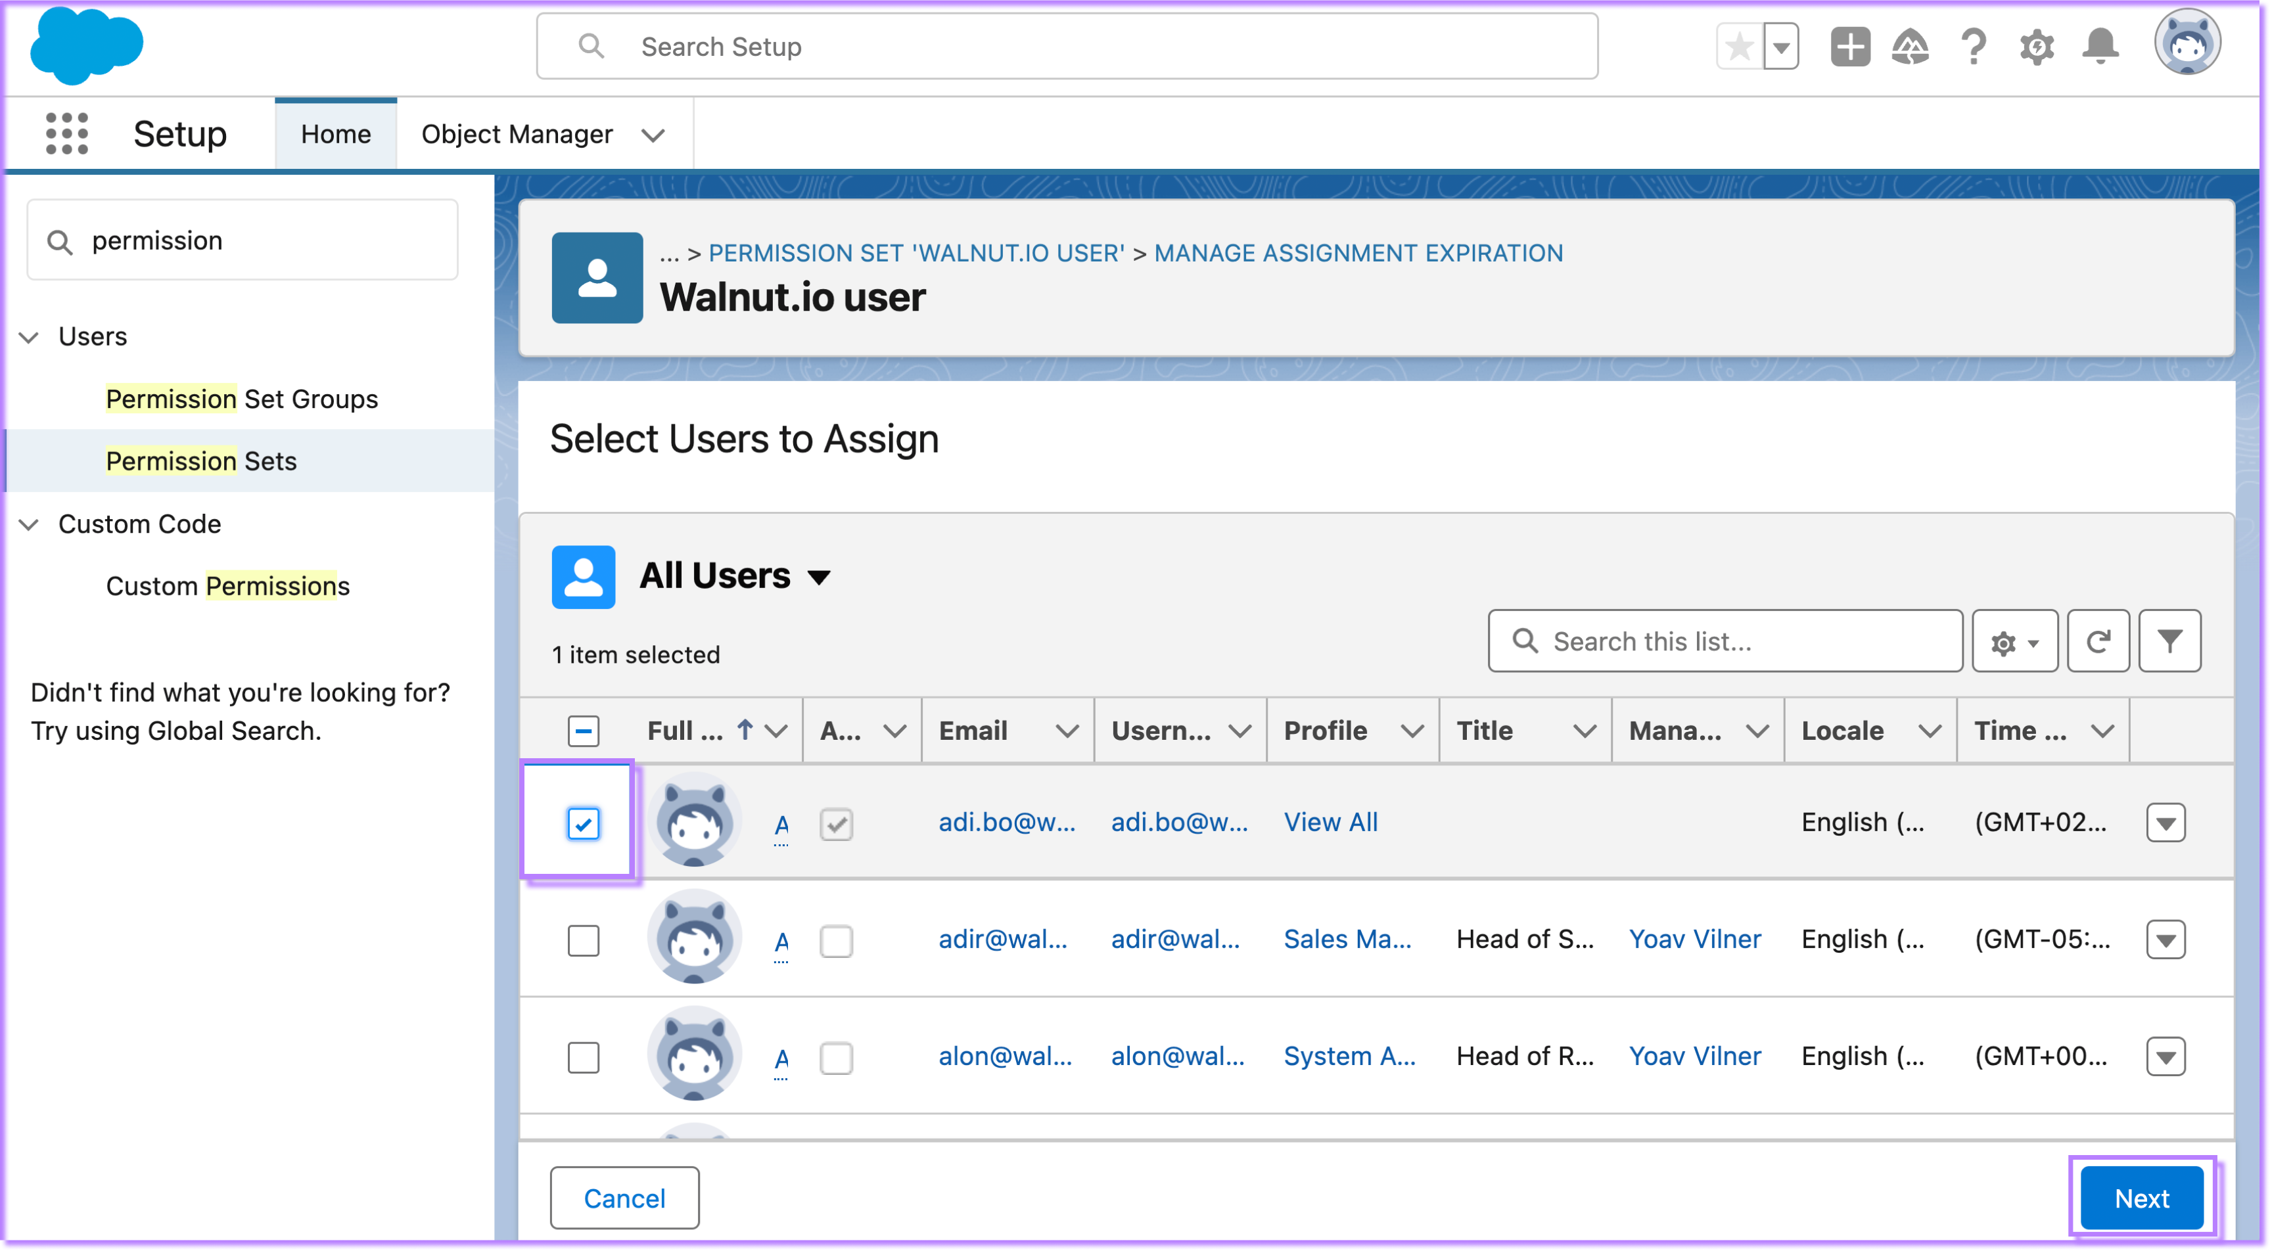The width and height of the screenshot is (2270, 1251).
Task: Click the avatar in the alon@wal row
Action: click(695, 1055)
